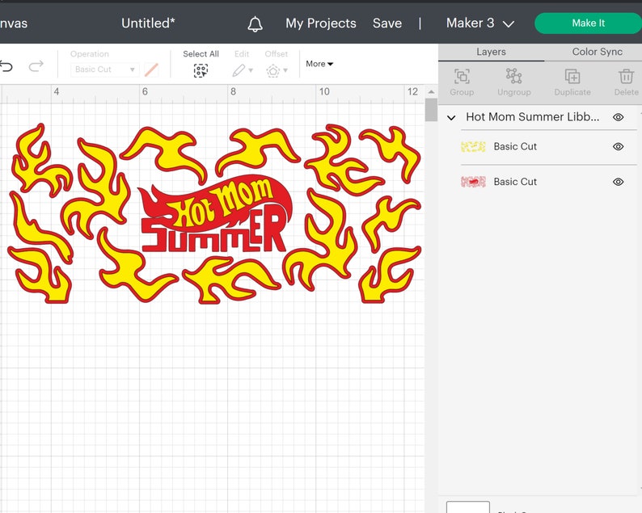
Task: Open the Basic Cut operation dropdown
Action: 105,69
